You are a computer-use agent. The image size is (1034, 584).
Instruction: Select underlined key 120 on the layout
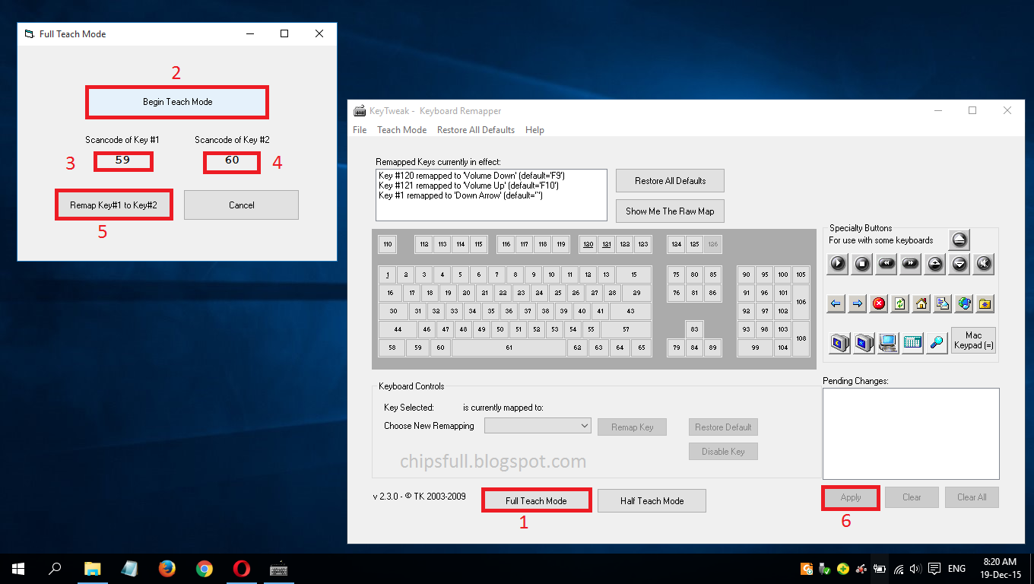pyautogui.click(x=588, y=244)
